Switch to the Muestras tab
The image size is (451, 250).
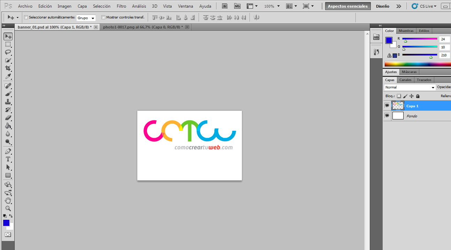tap(406, 31)
